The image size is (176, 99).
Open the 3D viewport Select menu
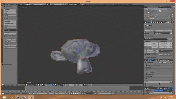(12, 85)
